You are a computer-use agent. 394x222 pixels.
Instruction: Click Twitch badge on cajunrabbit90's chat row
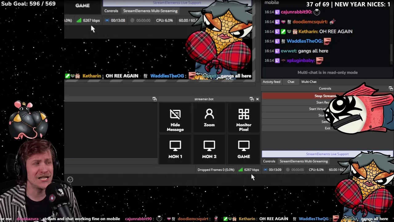pos(277,12)
